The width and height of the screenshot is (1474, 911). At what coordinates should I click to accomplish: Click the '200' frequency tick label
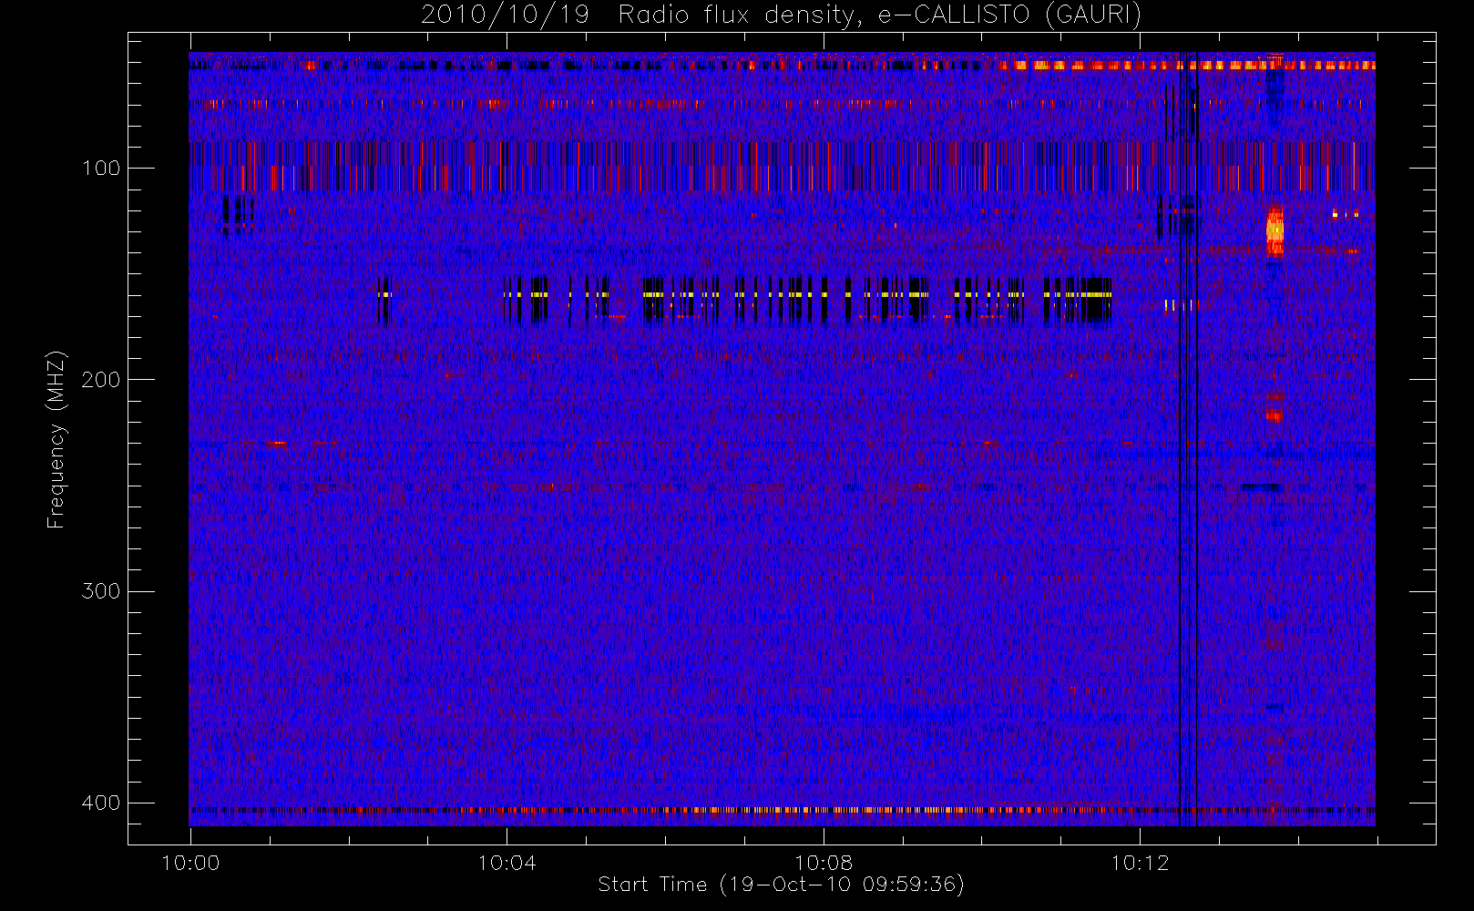pyautogui.click(x=101, y=379)
